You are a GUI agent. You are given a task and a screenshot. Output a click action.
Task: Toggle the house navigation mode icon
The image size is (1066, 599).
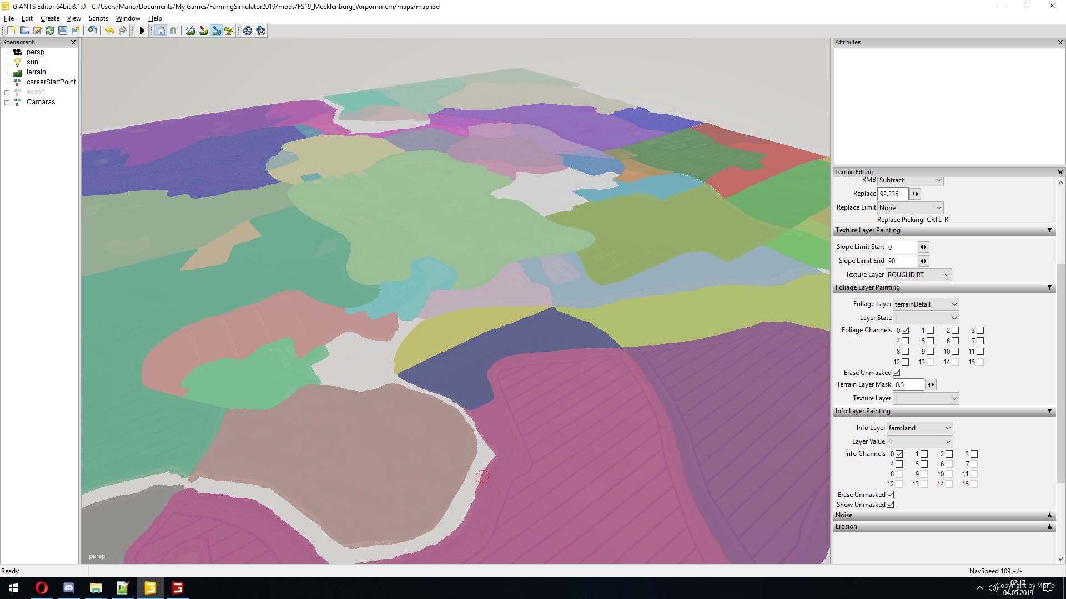160,31
